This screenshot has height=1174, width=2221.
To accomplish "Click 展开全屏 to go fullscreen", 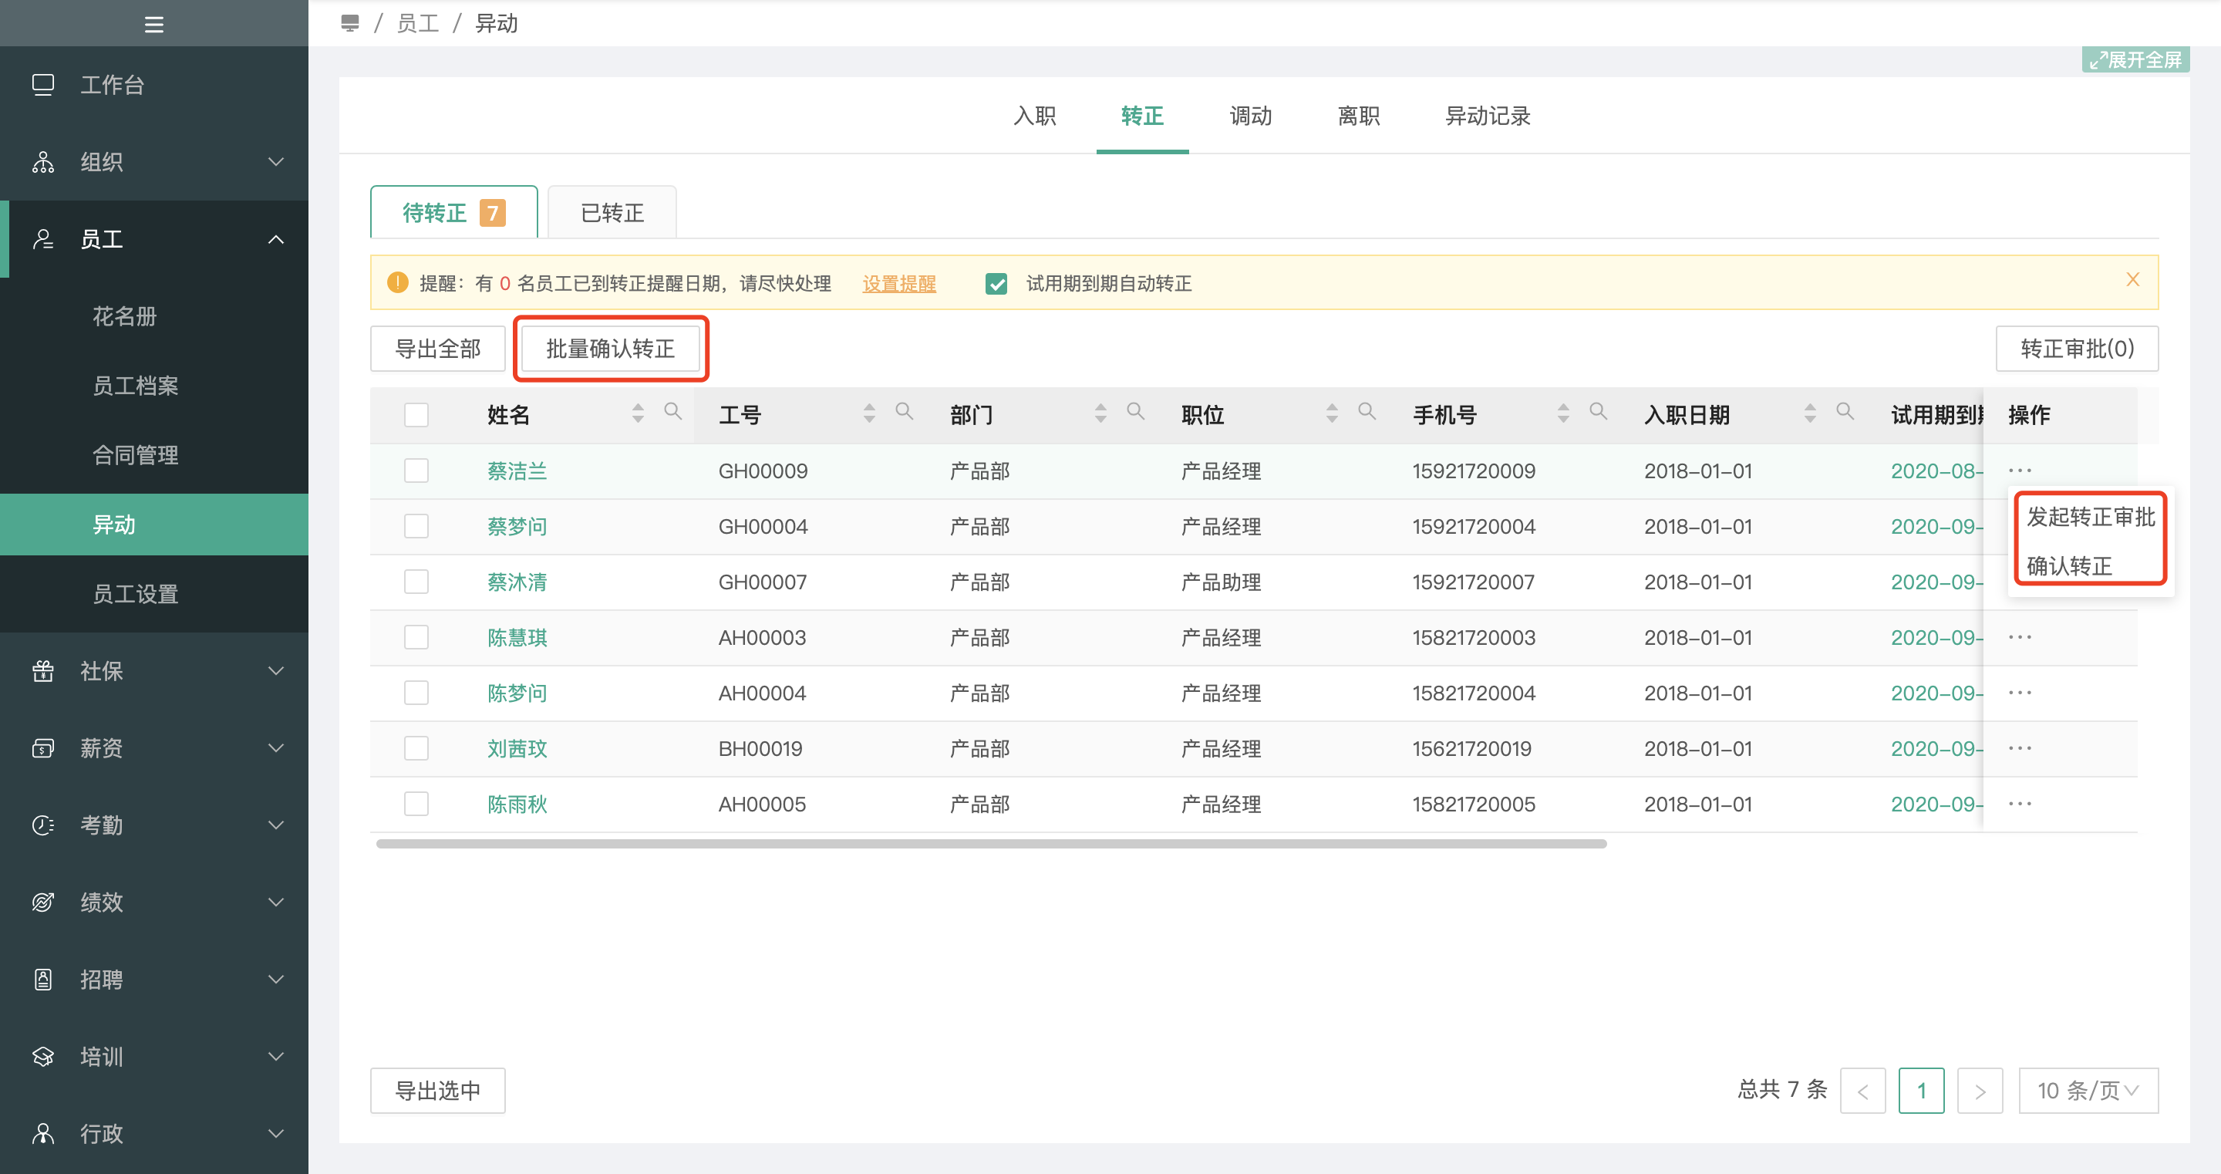I will tap(2135, 59).
